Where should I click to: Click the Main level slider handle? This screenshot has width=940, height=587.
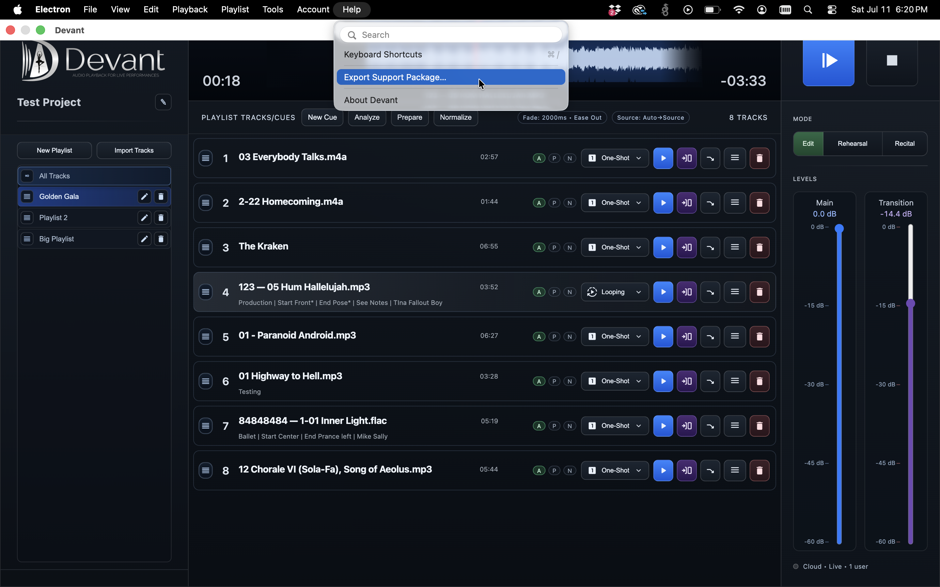click(x=839, y=228)
